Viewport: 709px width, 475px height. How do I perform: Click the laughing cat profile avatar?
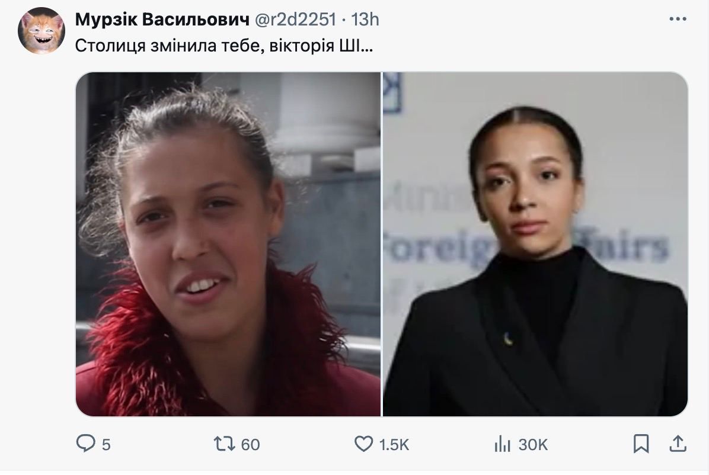[x=41, y=31]
